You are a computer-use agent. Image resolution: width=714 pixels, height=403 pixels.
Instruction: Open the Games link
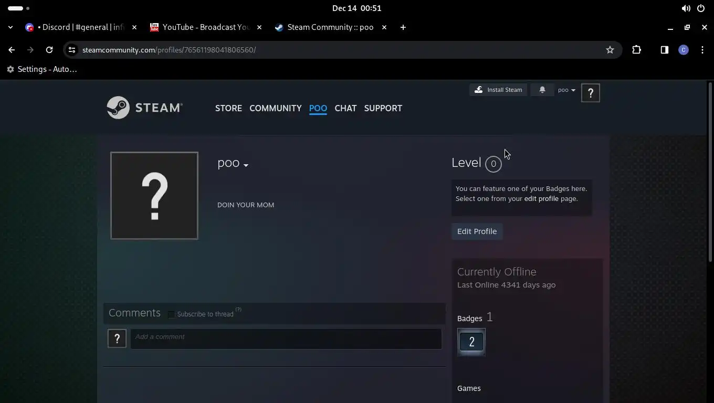[x=469, y=388]
